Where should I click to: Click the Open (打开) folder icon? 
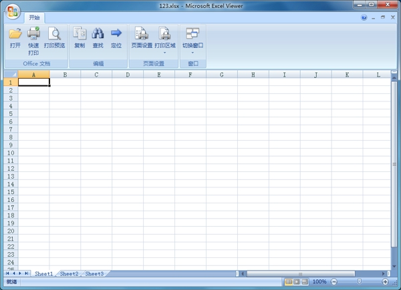tap(15, 33)
